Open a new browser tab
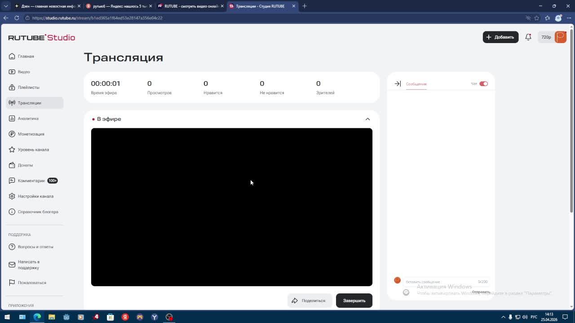 tap(305, 6)
